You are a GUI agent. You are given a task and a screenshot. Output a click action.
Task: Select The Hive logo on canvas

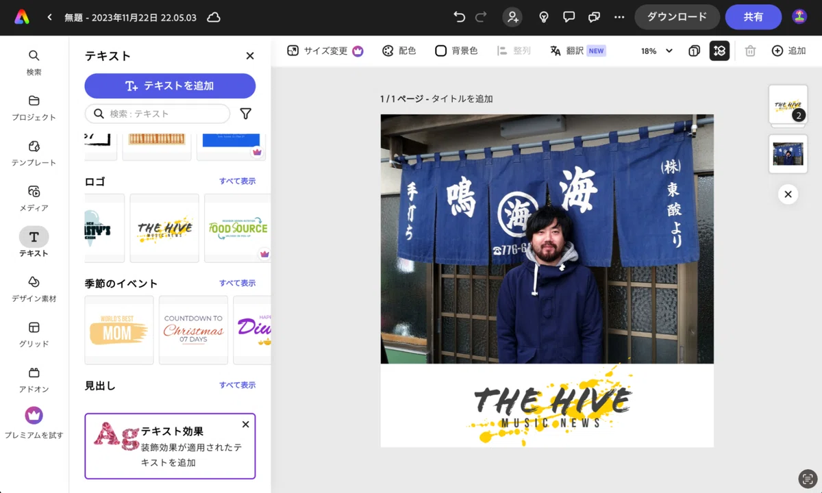click(551, 406)
